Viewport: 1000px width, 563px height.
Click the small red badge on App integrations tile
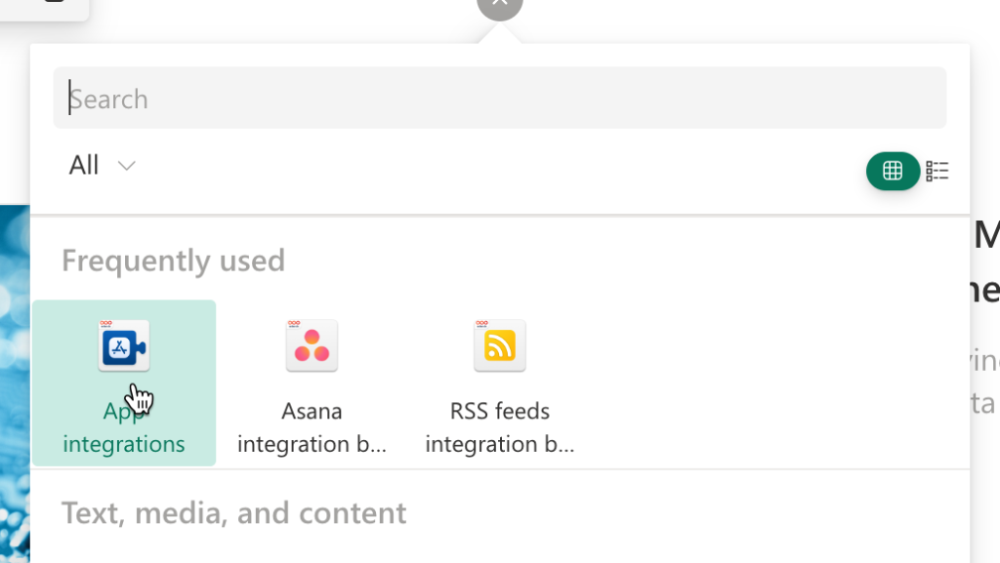(105, 324)
